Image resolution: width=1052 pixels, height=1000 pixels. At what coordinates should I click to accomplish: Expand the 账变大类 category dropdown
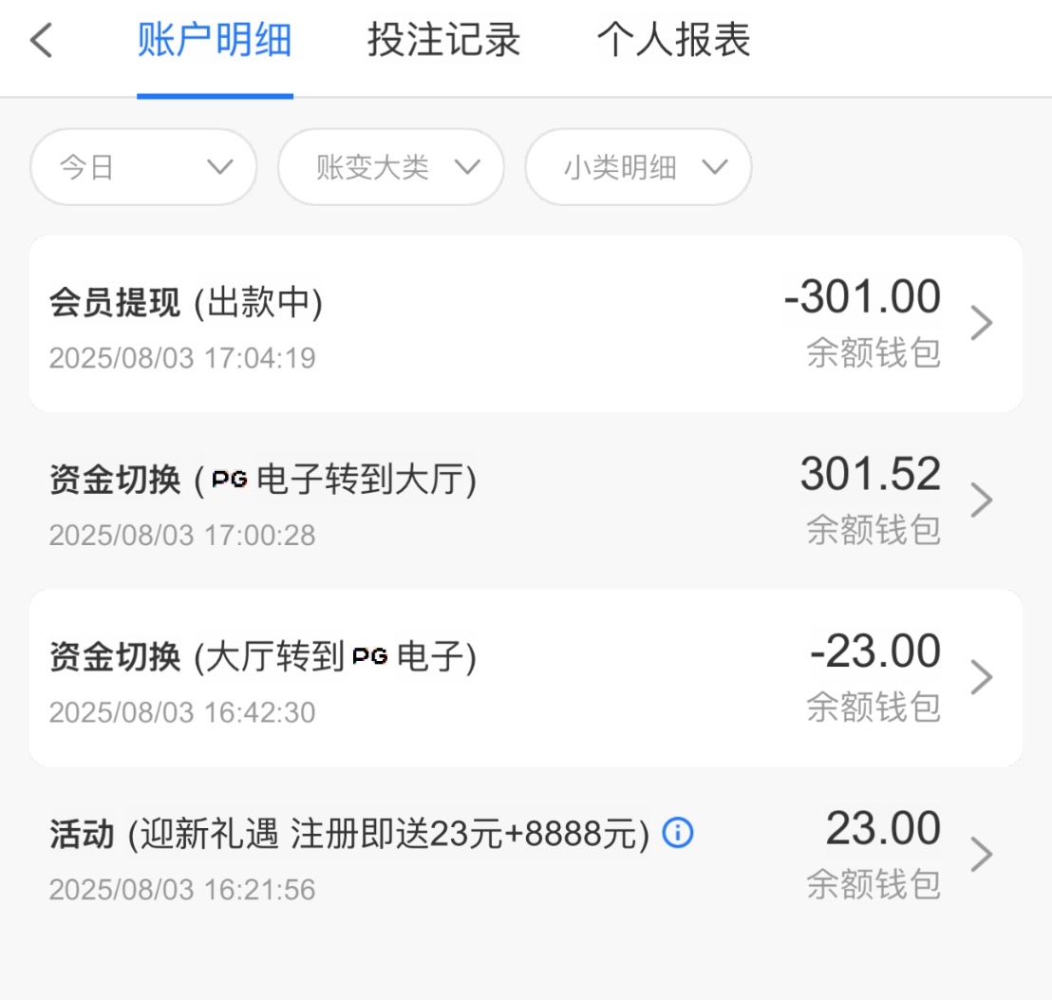point(390,167)
